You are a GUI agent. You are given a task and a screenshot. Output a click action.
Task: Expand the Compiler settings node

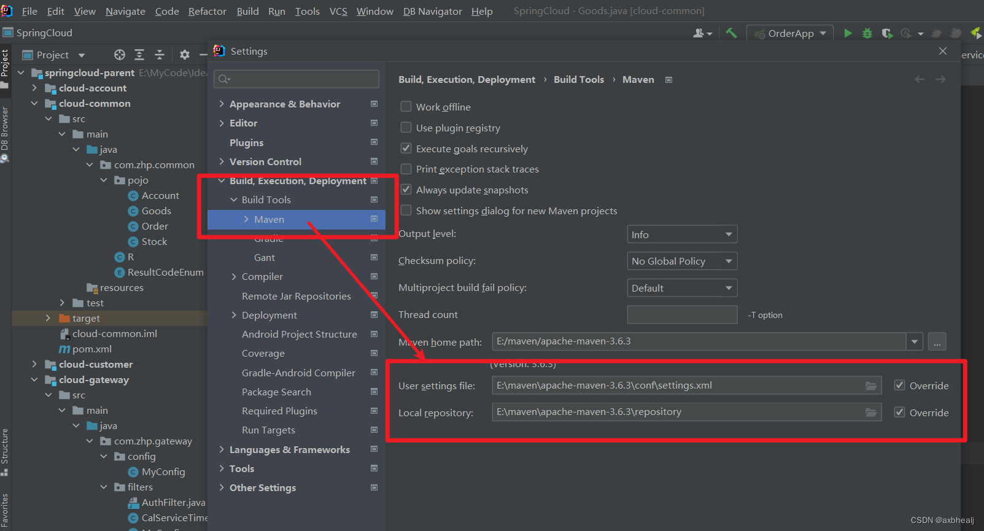(234, 276)
